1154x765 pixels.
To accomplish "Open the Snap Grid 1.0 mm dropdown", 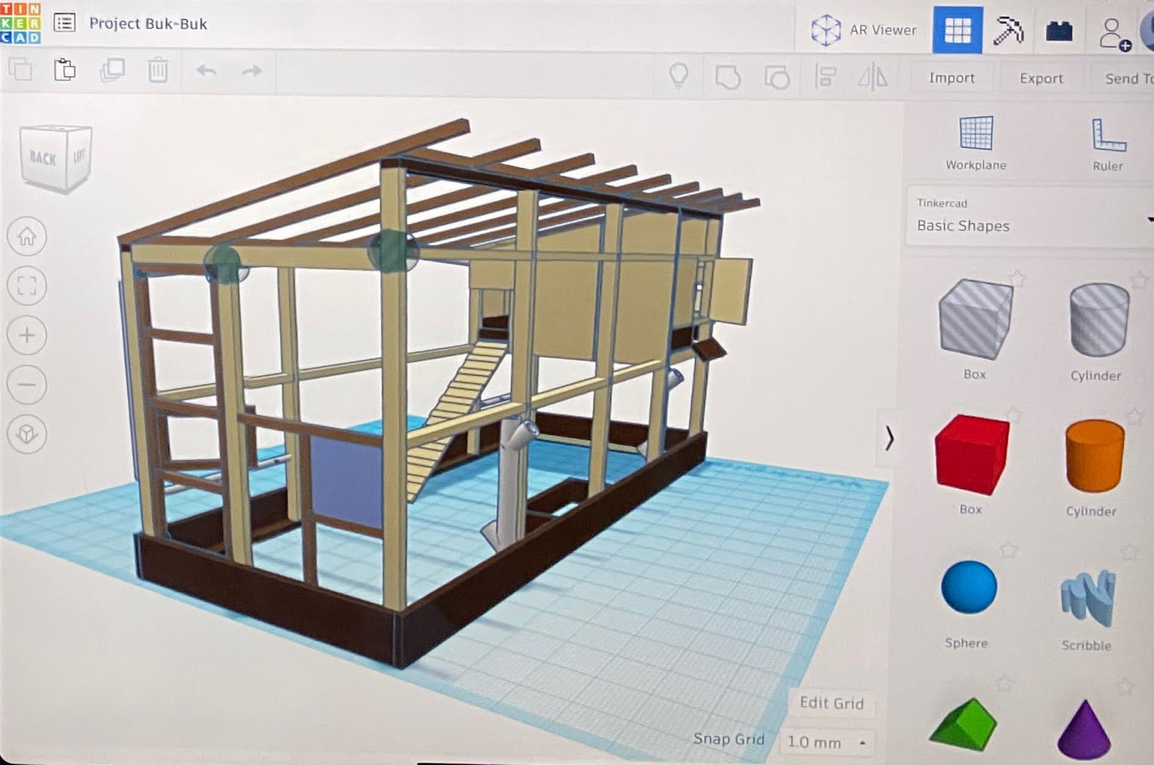I will pos(827,742).
